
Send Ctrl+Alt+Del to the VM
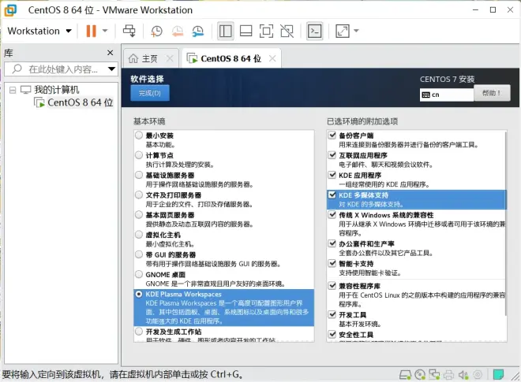click(x=129, y=32)
